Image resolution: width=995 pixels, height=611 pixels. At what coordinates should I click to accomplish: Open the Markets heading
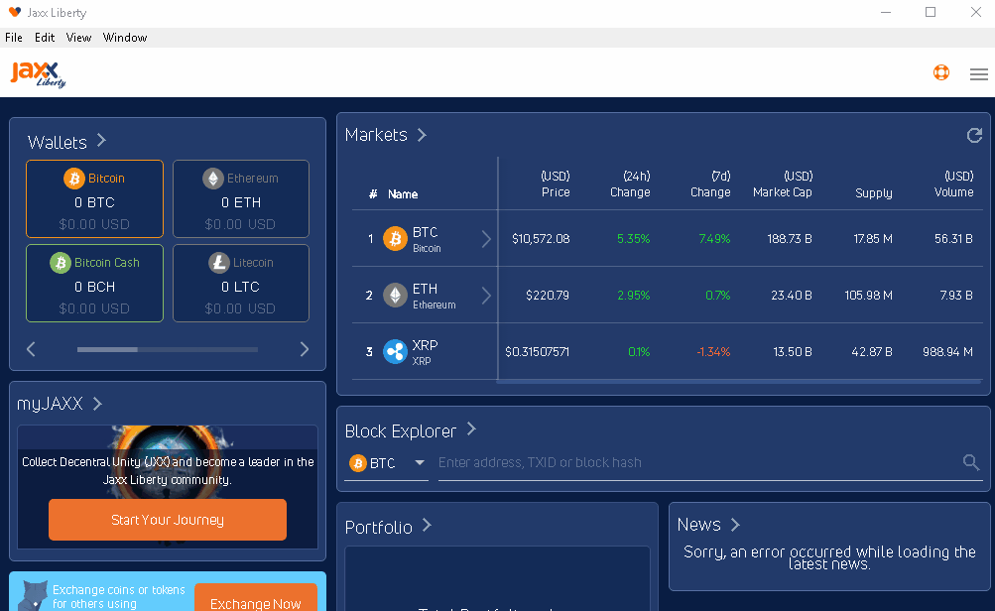pyautogui.click(x=376, y=135)
